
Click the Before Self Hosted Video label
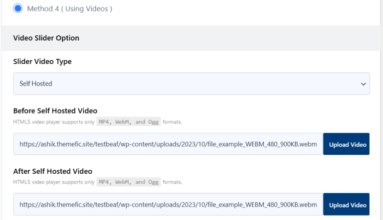point(55,110)
